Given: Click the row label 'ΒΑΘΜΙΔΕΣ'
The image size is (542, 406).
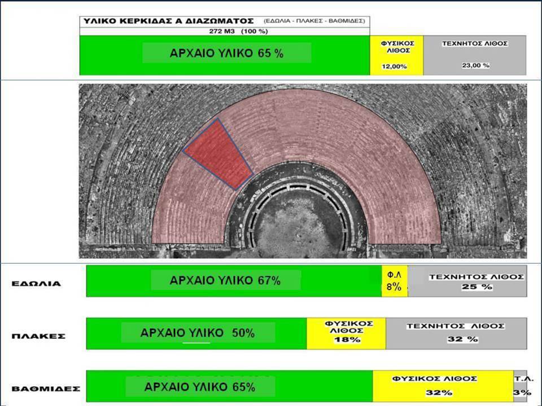Looking at the screenshot, I should pyautogui.click(x=46, y=389).
